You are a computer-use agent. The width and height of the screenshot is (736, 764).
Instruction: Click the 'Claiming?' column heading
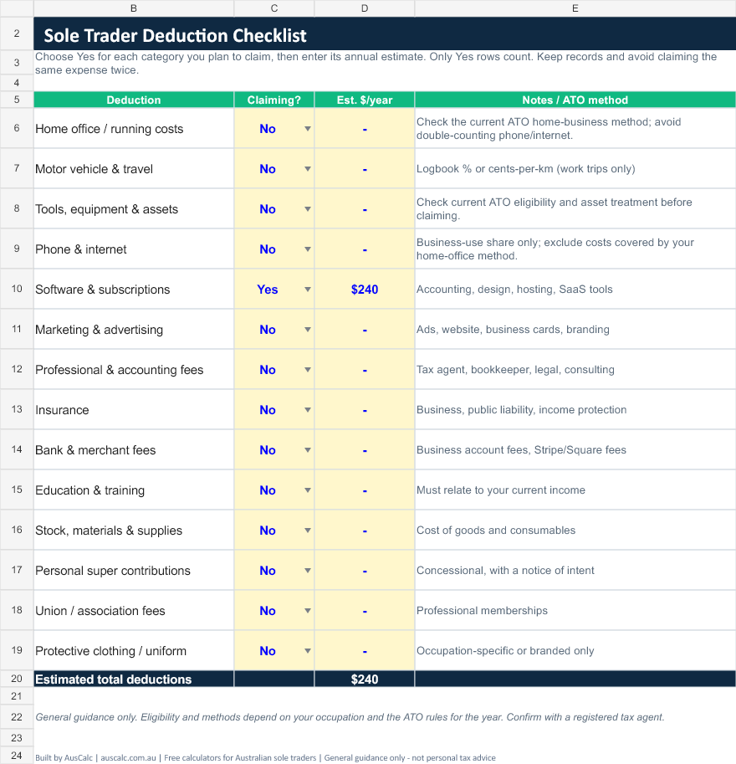coord(274,100)
